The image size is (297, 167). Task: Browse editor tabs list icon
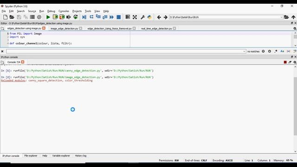pos(2,28)
